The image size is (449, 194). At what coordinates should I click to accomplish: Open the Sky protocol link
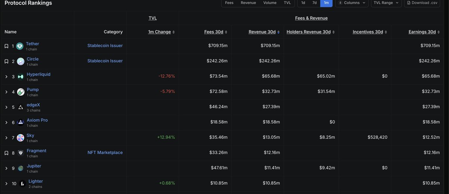(x=30, y=135)
